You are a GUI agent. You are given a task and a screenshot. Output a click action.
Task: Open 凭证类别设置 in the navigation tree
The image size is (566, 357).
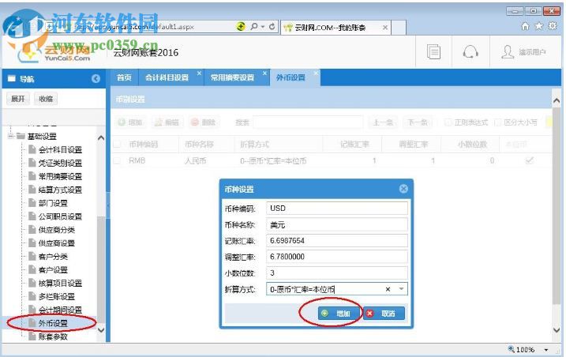(x=60, y=163)
